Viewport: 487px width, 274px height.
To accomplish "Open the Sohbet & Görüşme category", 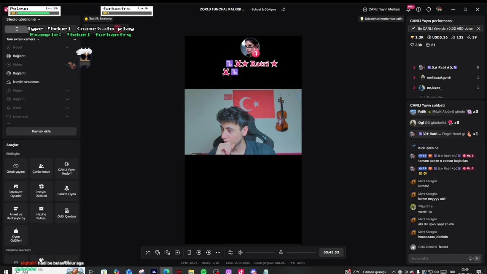I will coord(264,10).
